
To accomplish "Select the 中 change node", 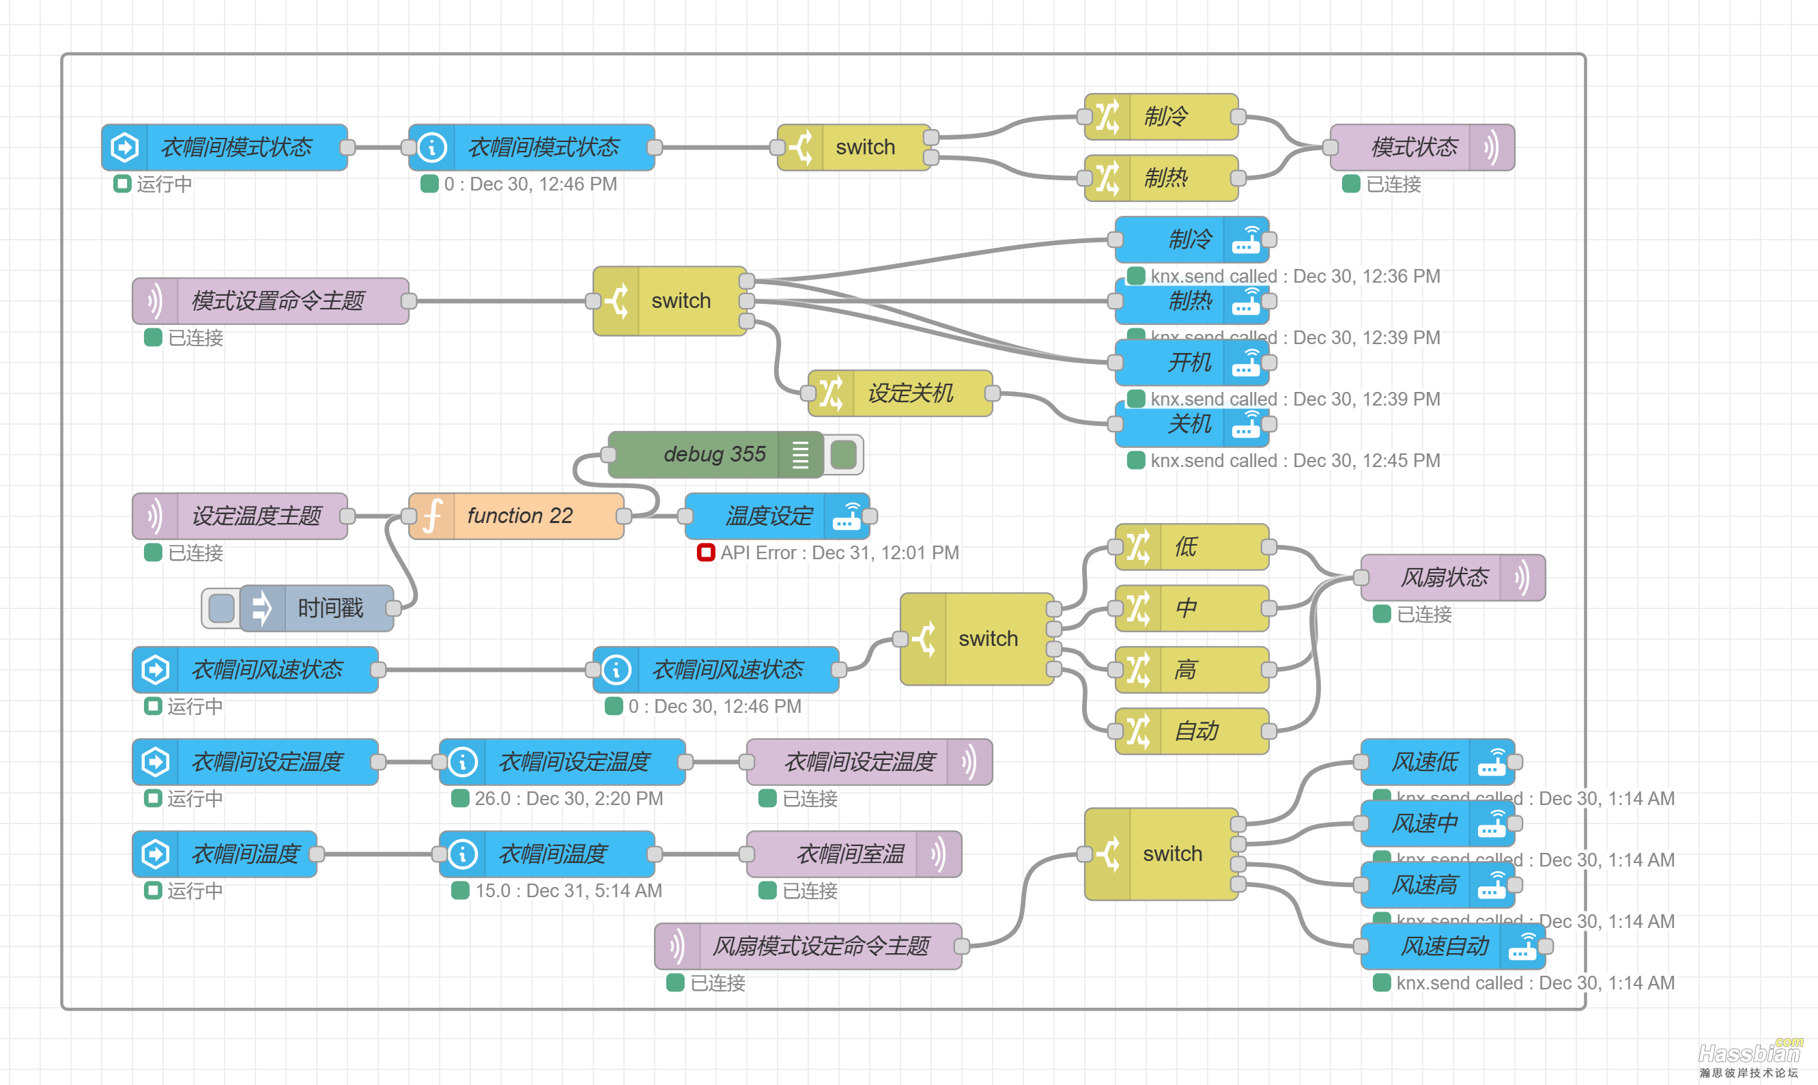I will [1192, 608].
